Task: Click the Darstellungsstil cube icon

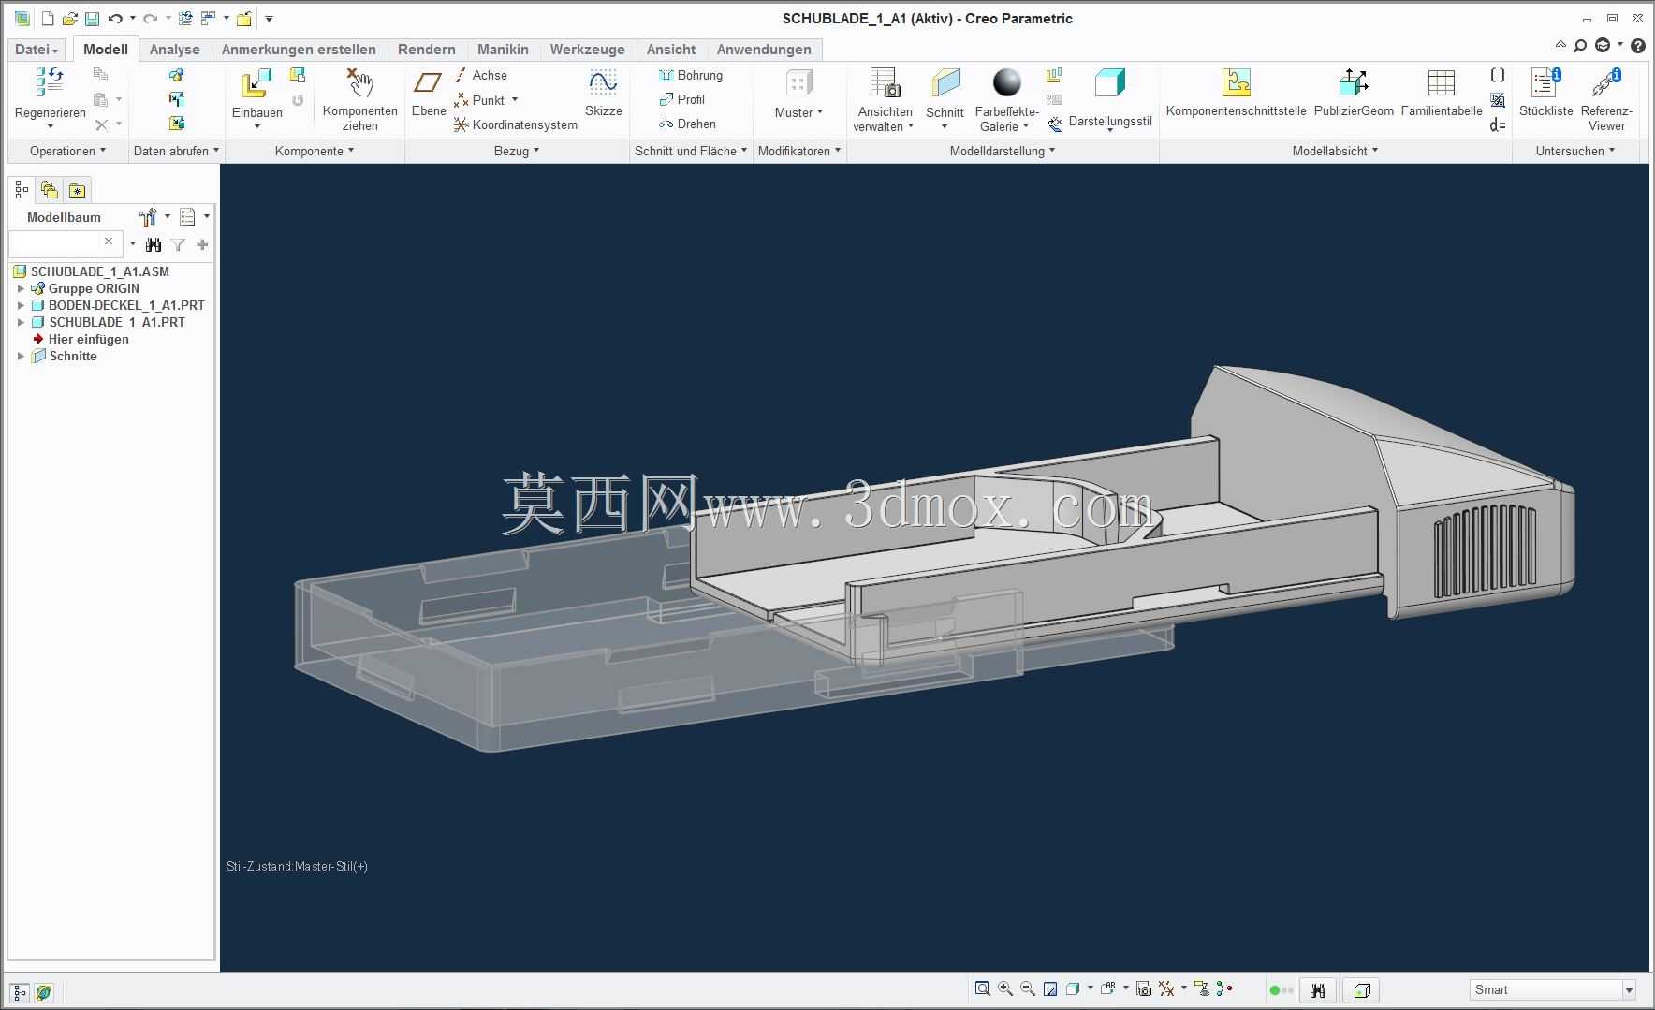Action: pyautogui.click(x=1110, y=83)
